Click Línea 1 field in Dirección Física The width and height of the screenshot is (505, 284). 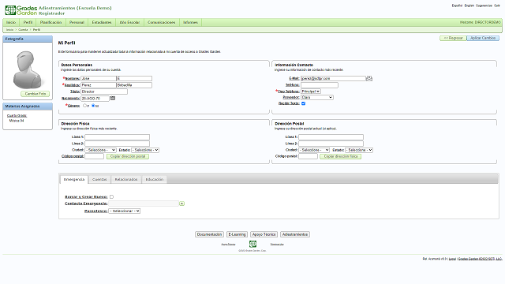(117, 137)
